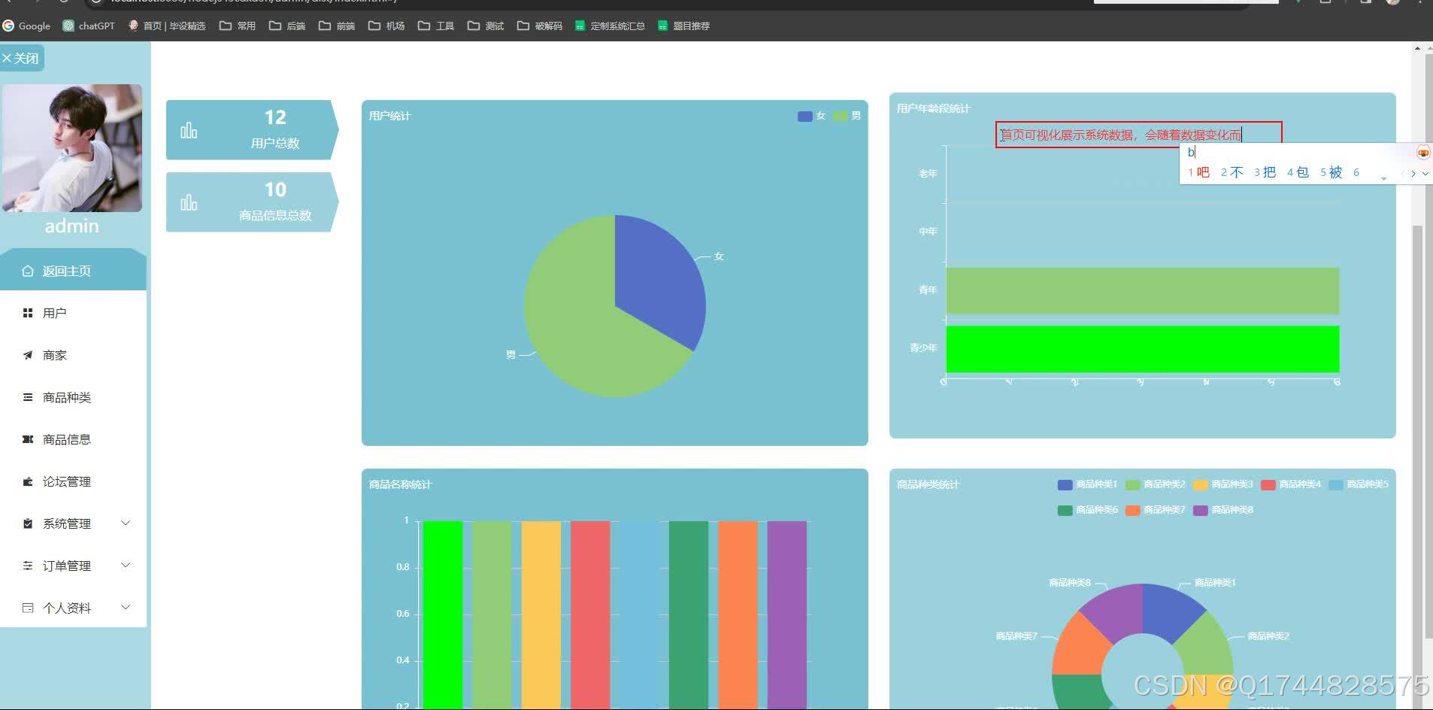Click the card icon beside 个人资料
Viewport: 1433px width, 710px height.
coord(28,608)
